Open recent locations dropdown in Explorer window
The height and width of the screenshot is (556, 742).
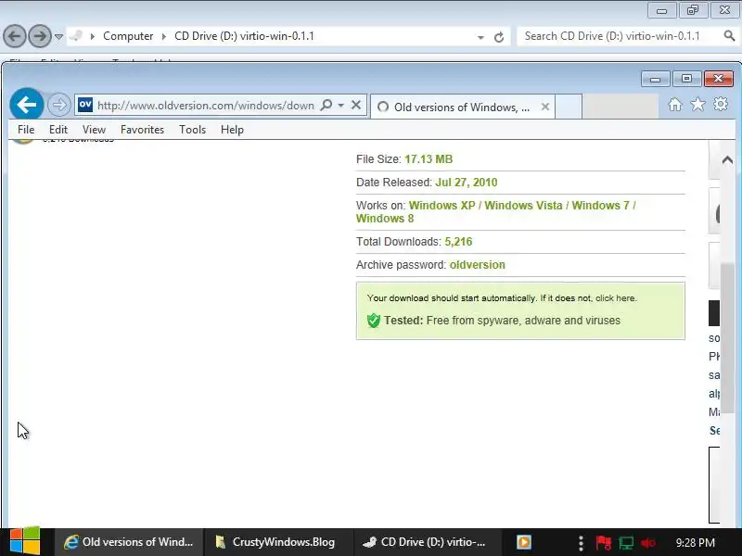click(58, 36)
